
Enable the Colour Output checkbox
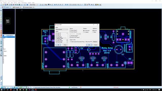click(x=70, y=30)
